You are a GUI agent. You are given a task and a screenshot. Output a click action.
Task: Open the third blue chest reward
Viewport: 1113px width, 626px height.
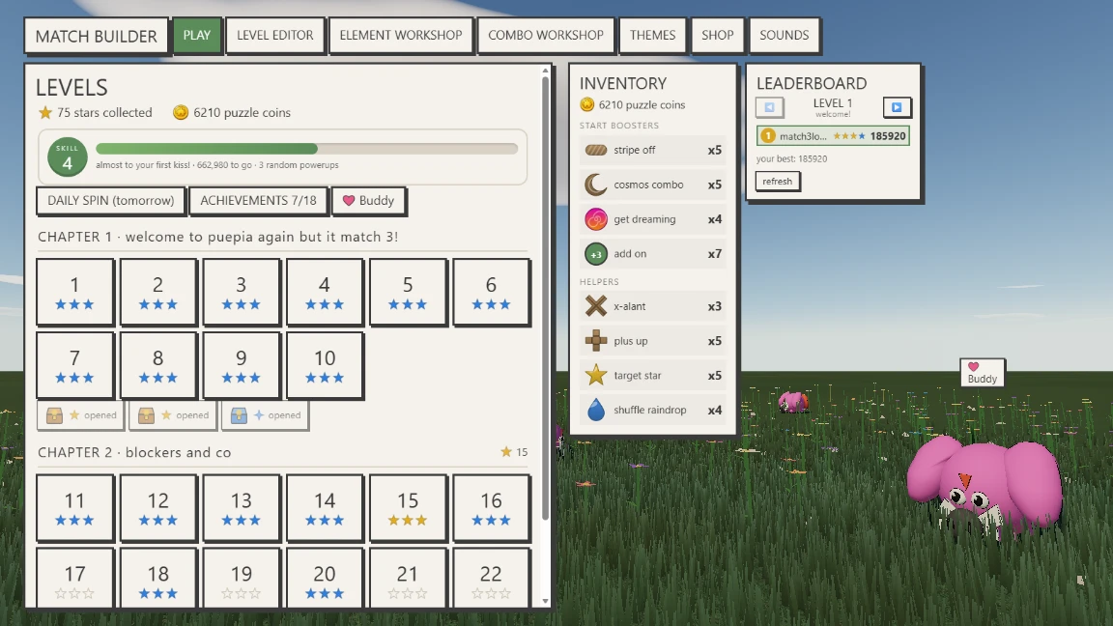point(266,415)
